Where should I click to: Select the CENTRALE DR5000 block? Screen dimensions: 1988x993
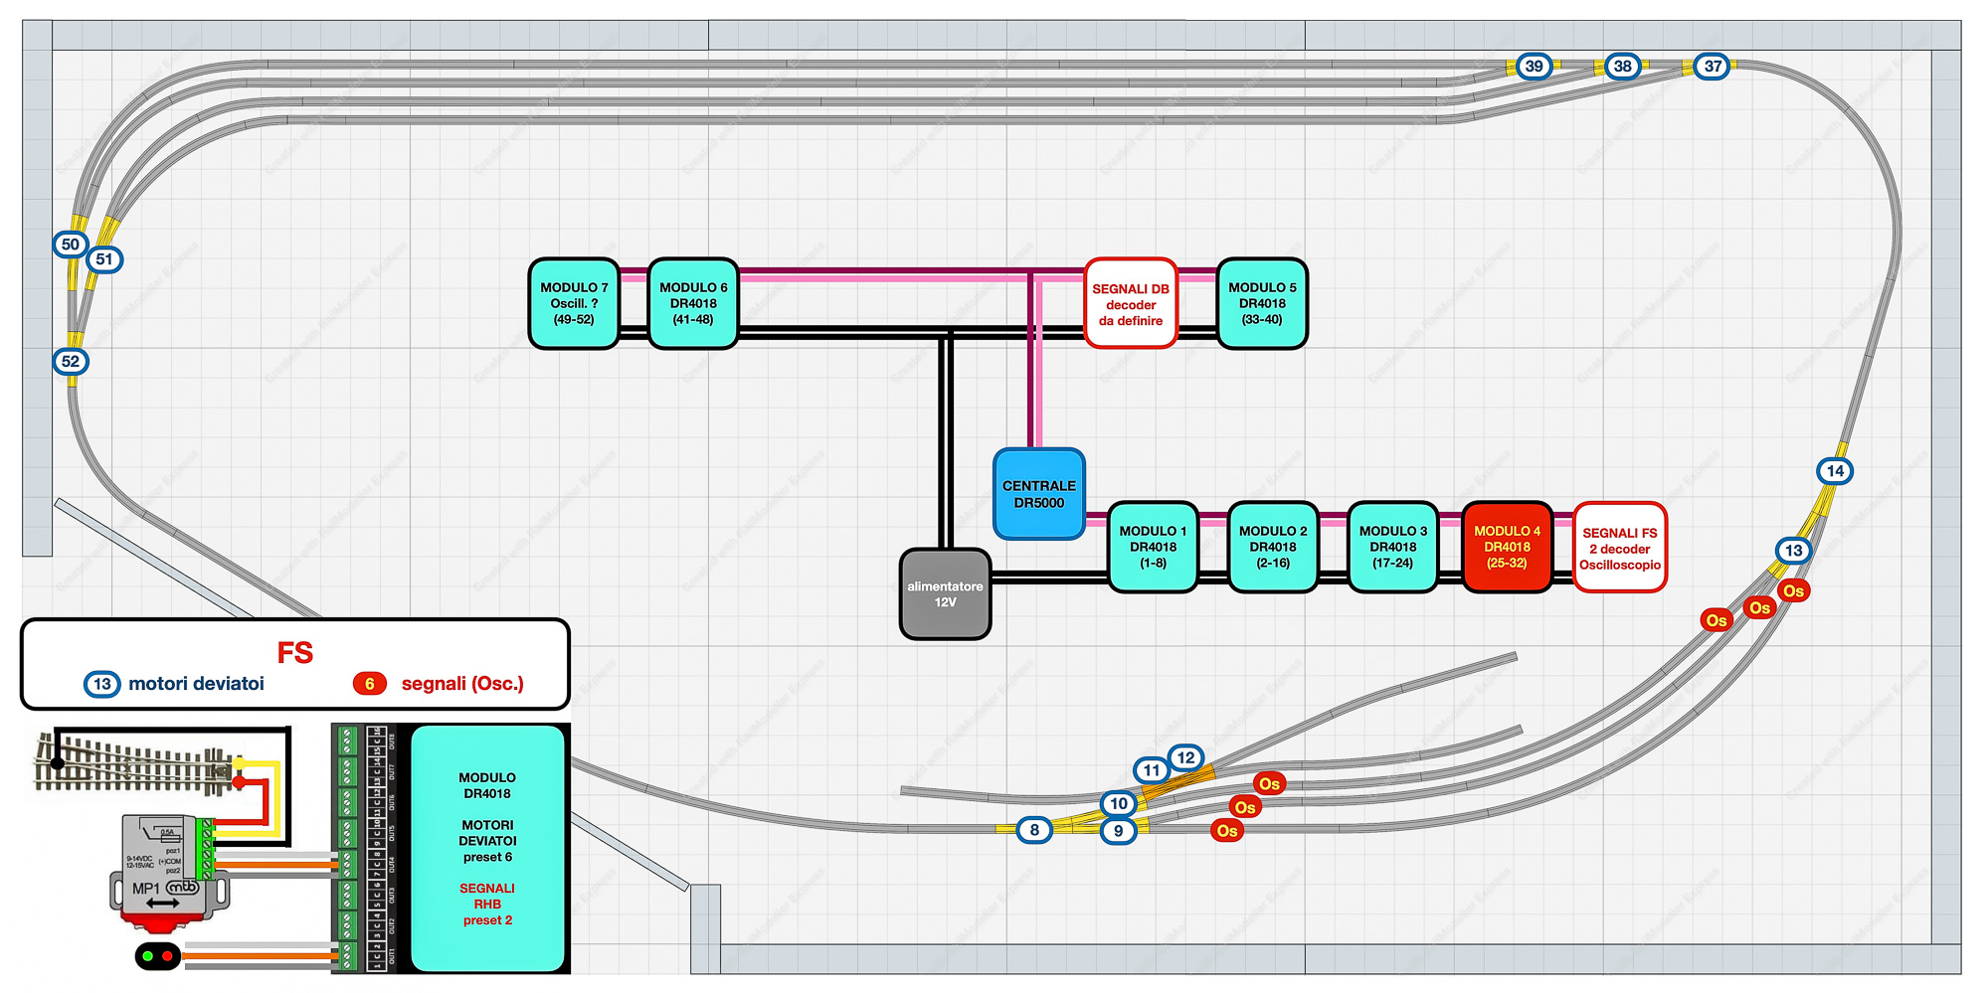[1038, 494]
